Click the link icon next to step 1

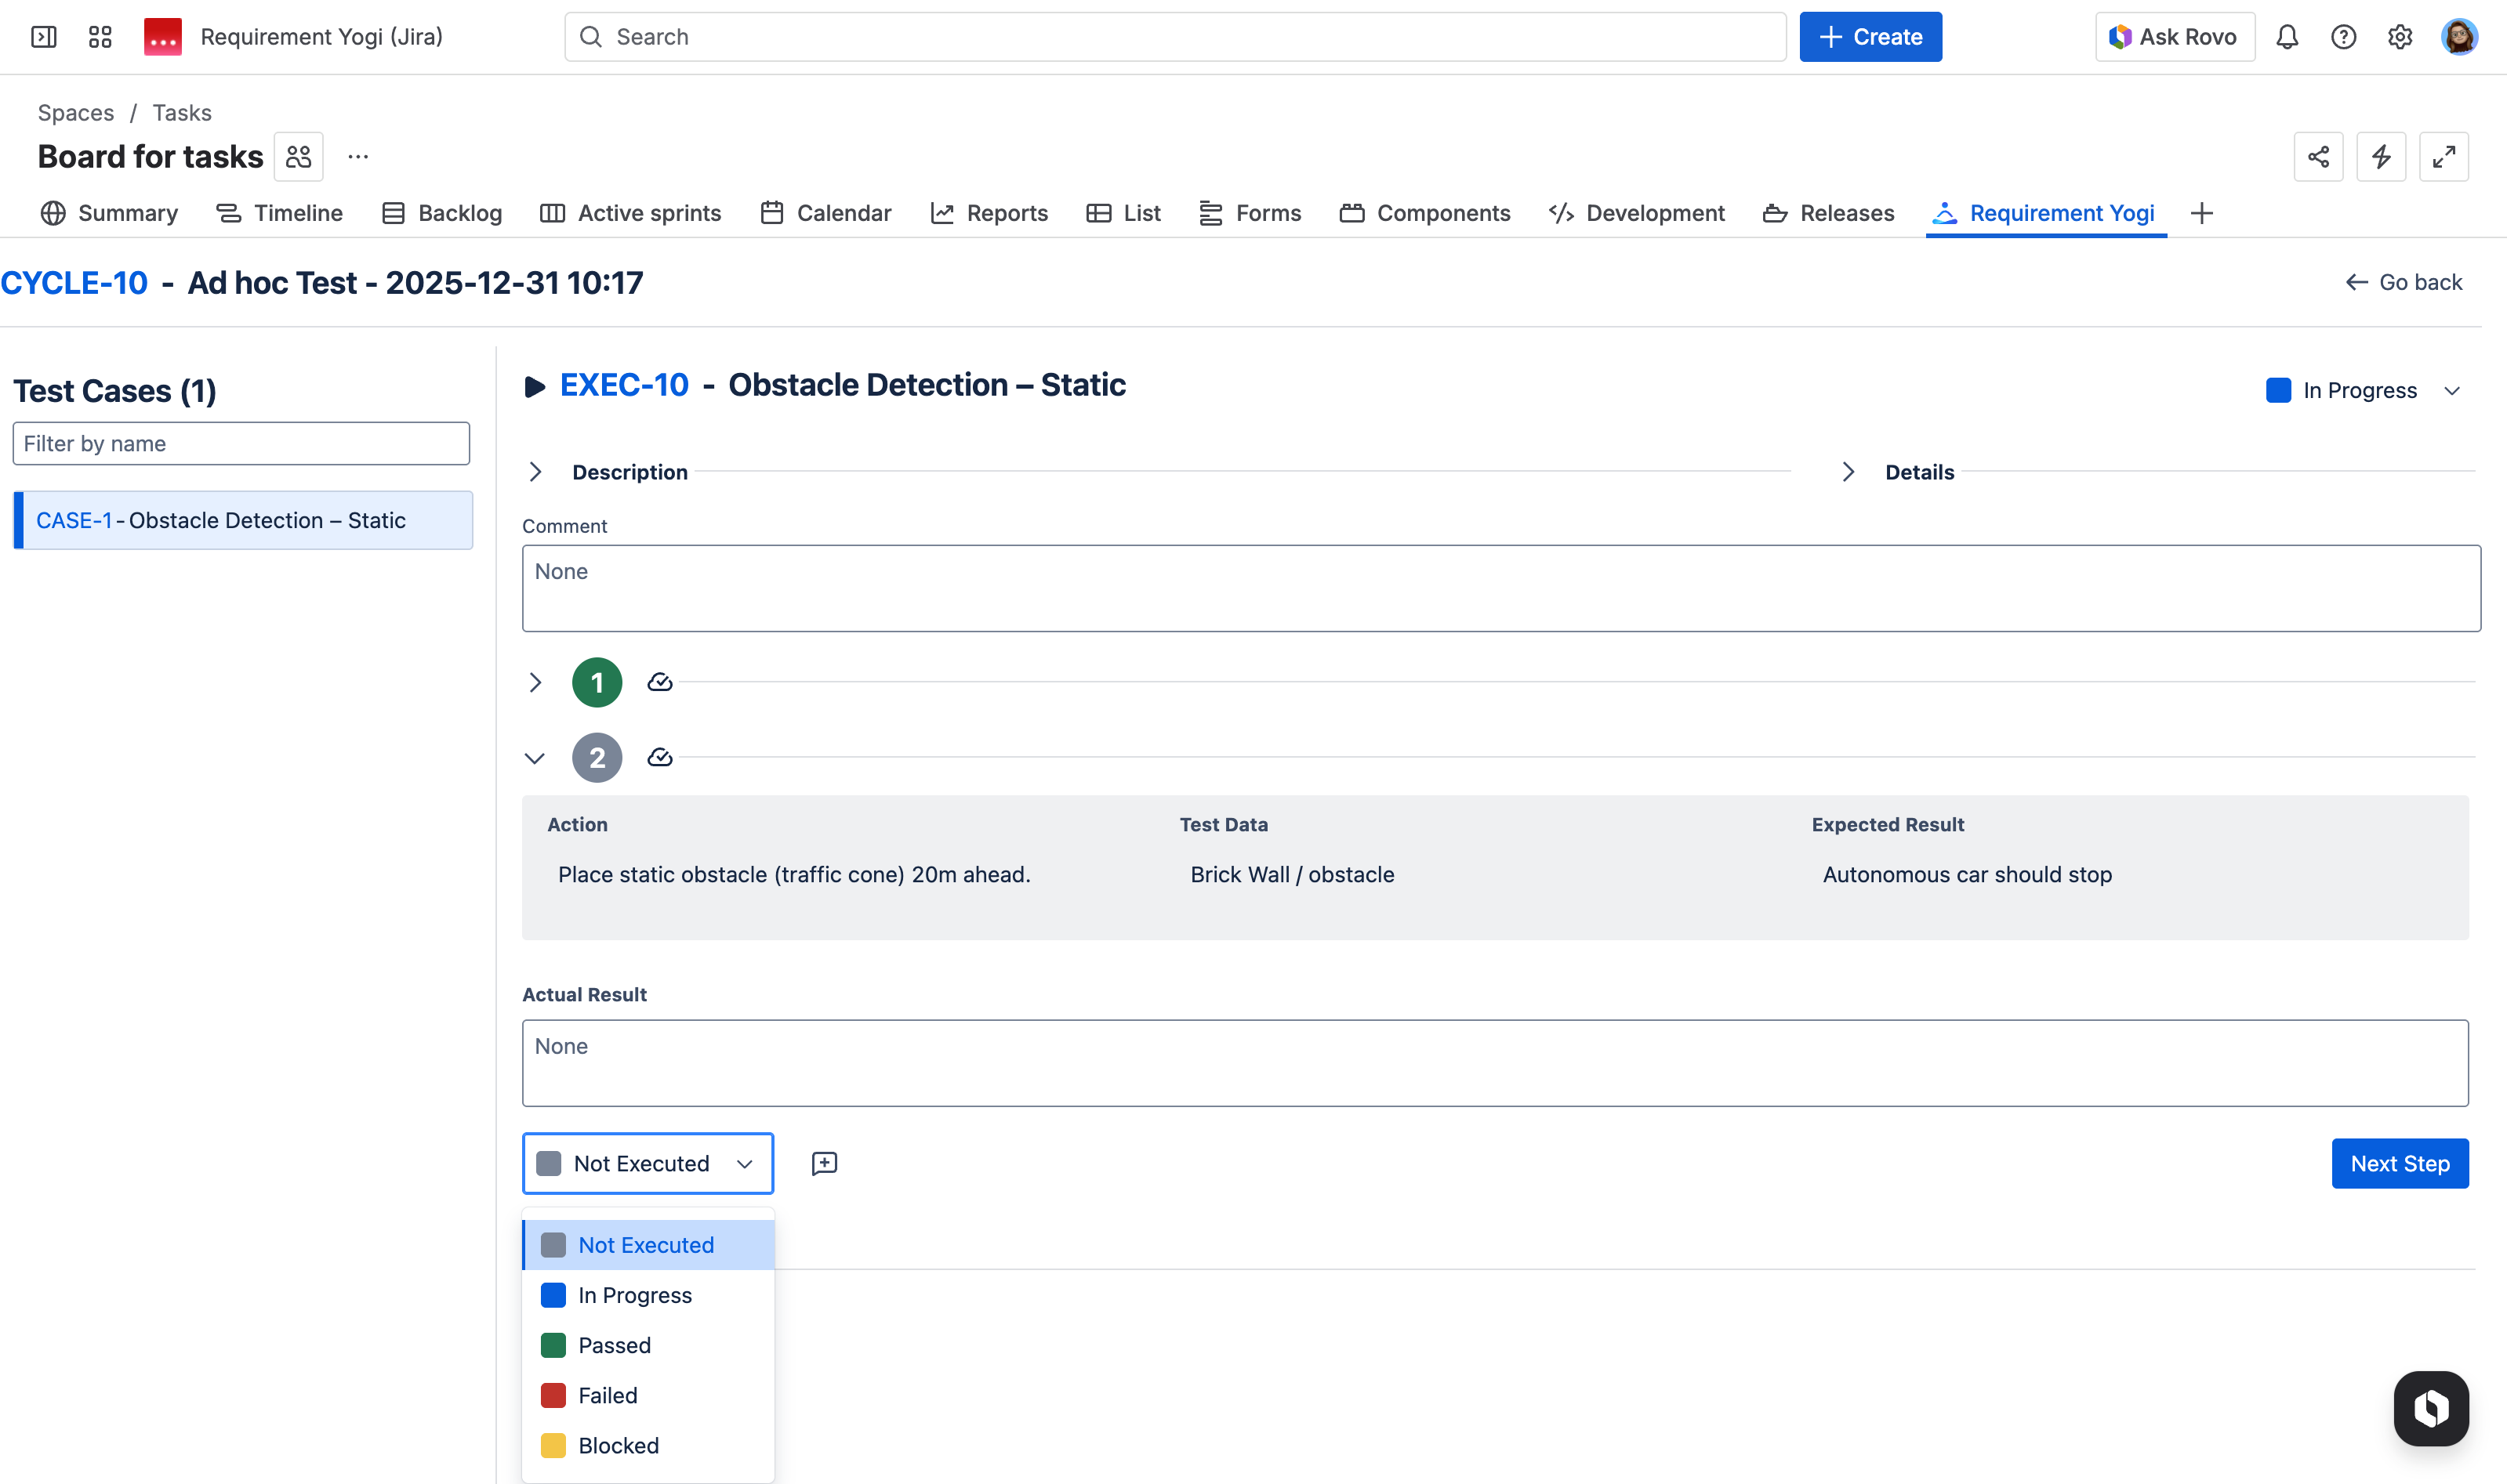pos(659,682)
